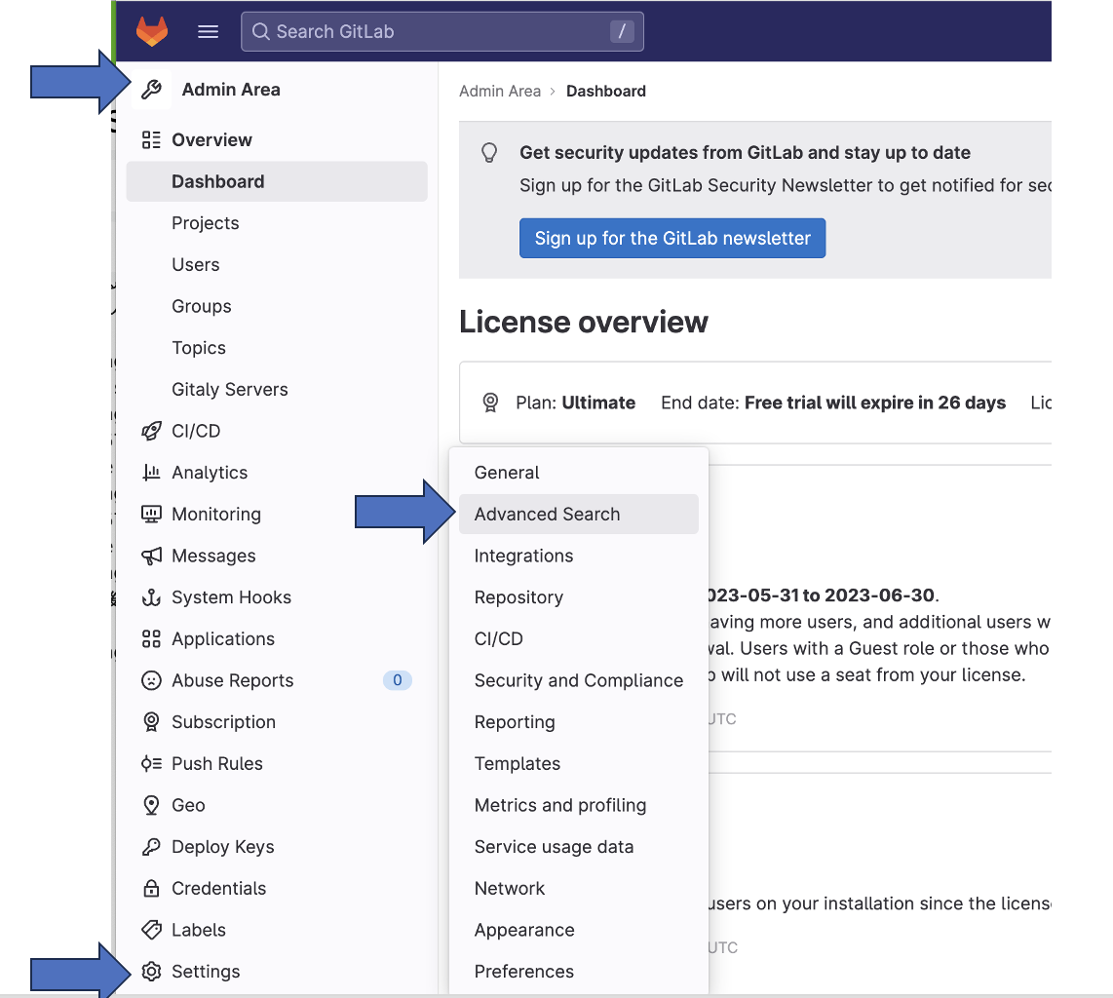Click the Messages megaphone icon
The height and width of the screenshot is (998, 1113).
click(x=151, y=556)
